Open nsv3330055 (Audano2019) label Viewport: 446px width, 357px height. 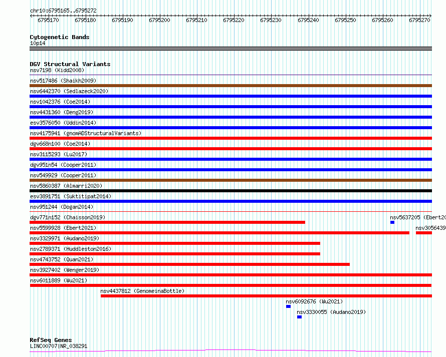[331, 312]
